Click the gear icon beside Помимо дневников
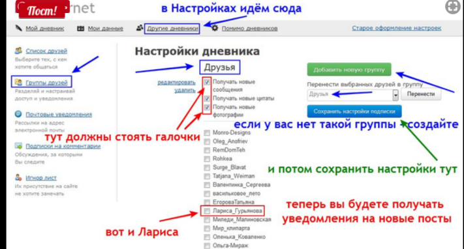 215,28
